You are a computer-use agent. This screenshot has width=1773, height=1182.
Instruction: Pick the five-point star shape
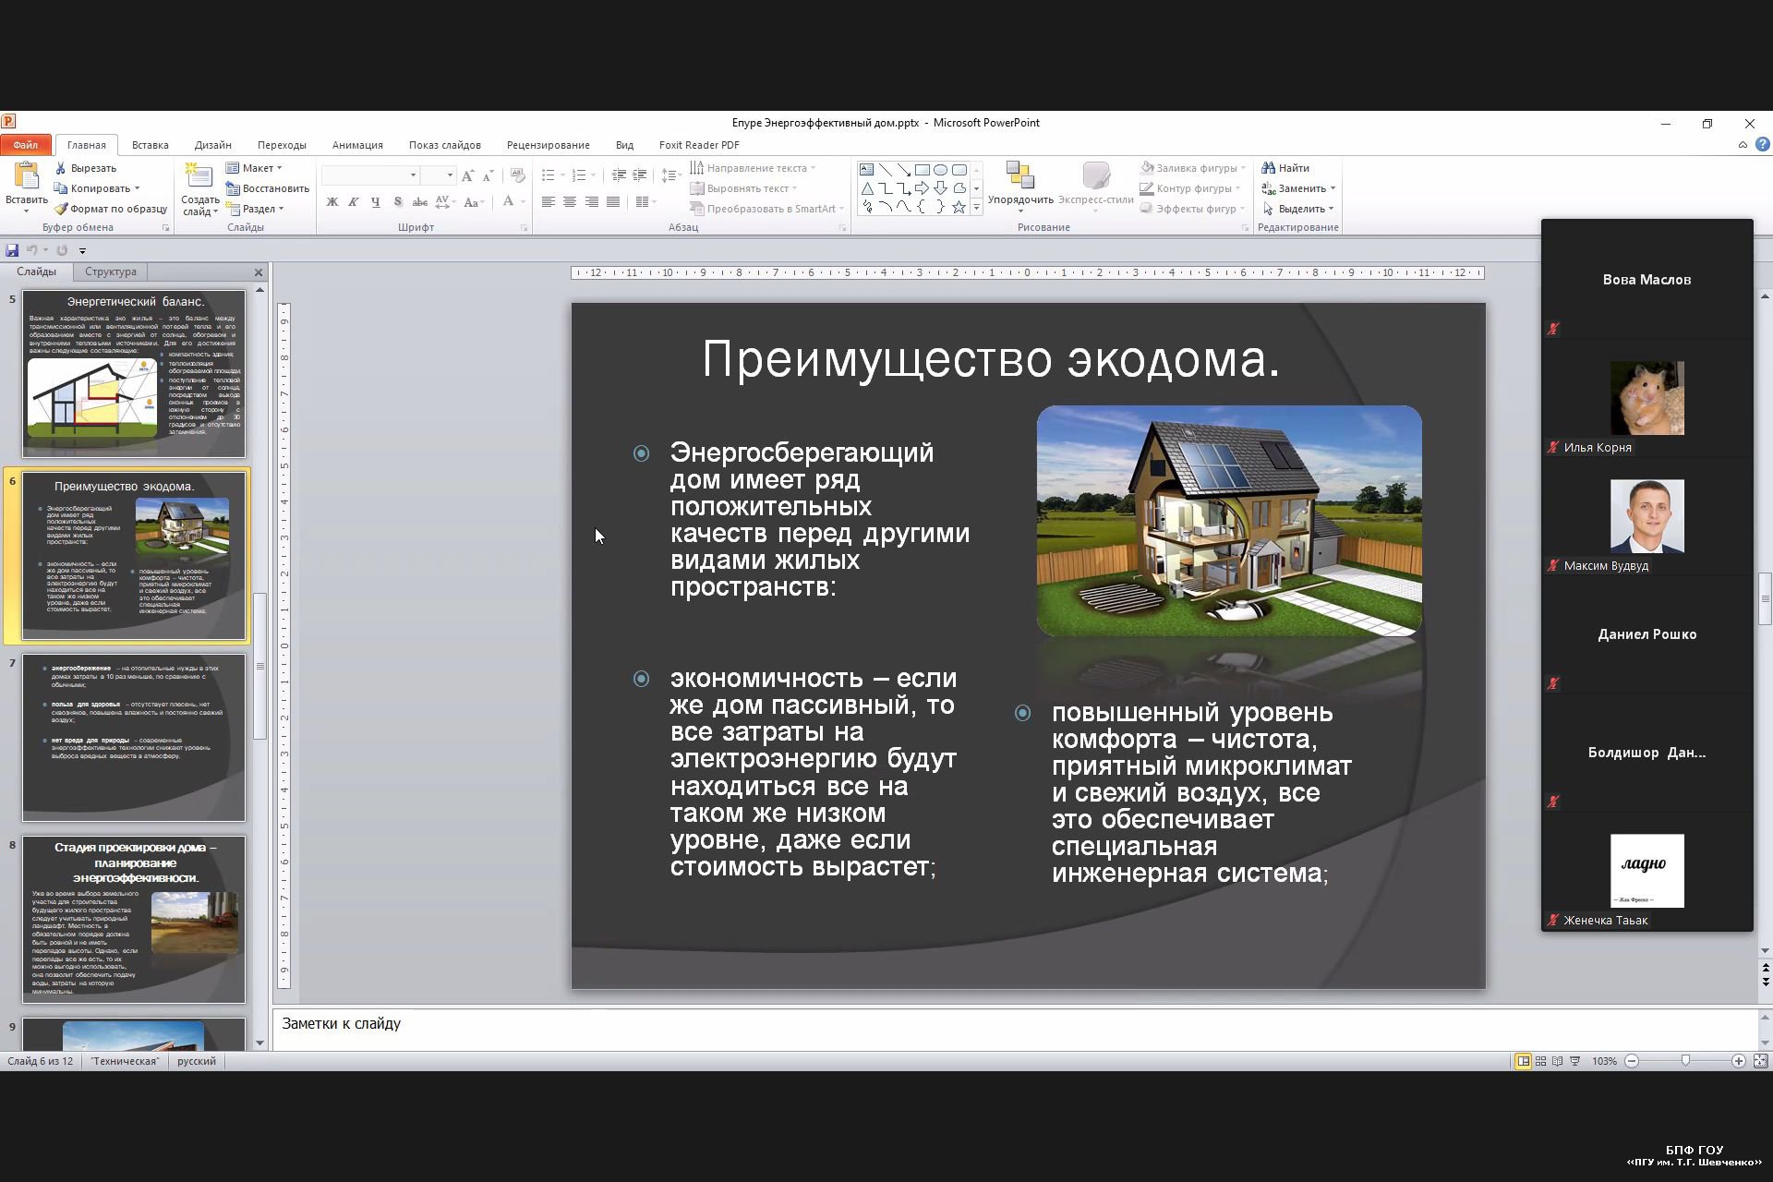click(x=959, y=207)
